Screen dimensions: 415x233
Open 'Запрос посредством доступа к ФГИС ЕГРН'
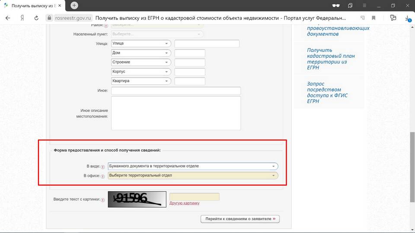[x=327, y=92]
